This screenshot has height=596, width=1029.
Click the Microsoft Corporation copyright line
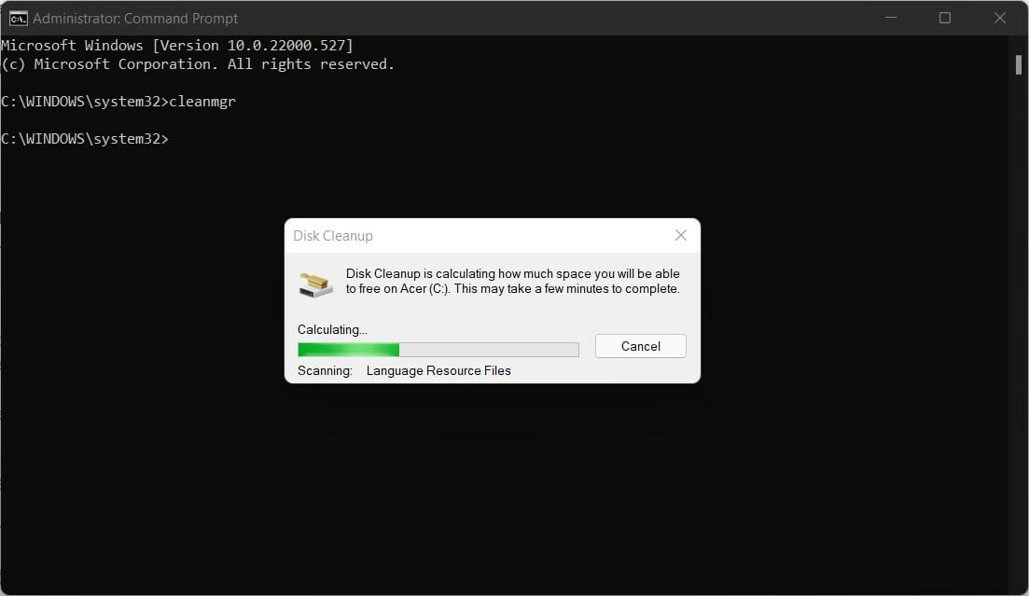[x=198, y=64]
